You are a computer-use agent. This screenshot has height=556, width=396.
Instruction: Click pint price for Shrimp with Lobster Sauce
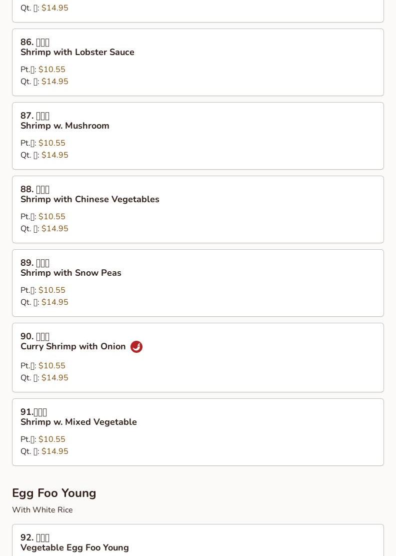click(x=51, y=70)
